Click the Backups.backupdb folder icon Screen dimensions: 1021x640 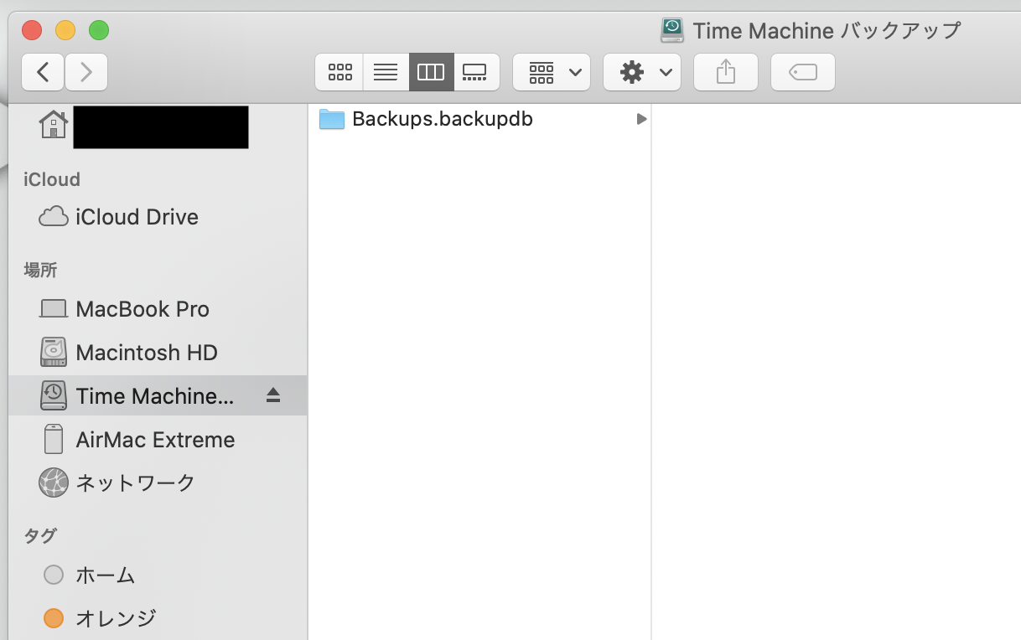332,119
